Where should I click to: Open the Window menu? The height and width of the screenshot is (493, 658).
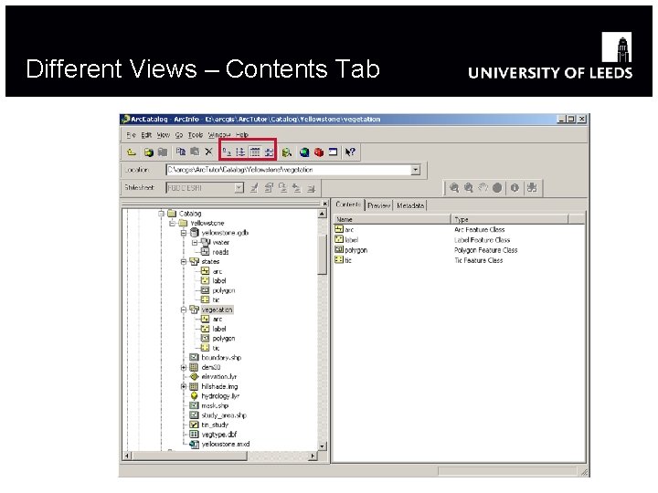point(219,135)
